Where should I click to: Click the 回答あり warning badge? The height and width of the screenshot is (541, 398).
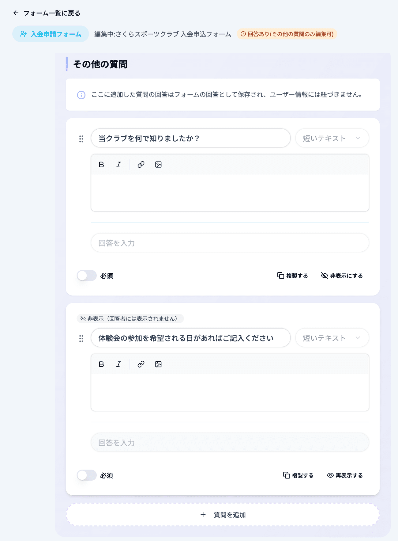287,34
